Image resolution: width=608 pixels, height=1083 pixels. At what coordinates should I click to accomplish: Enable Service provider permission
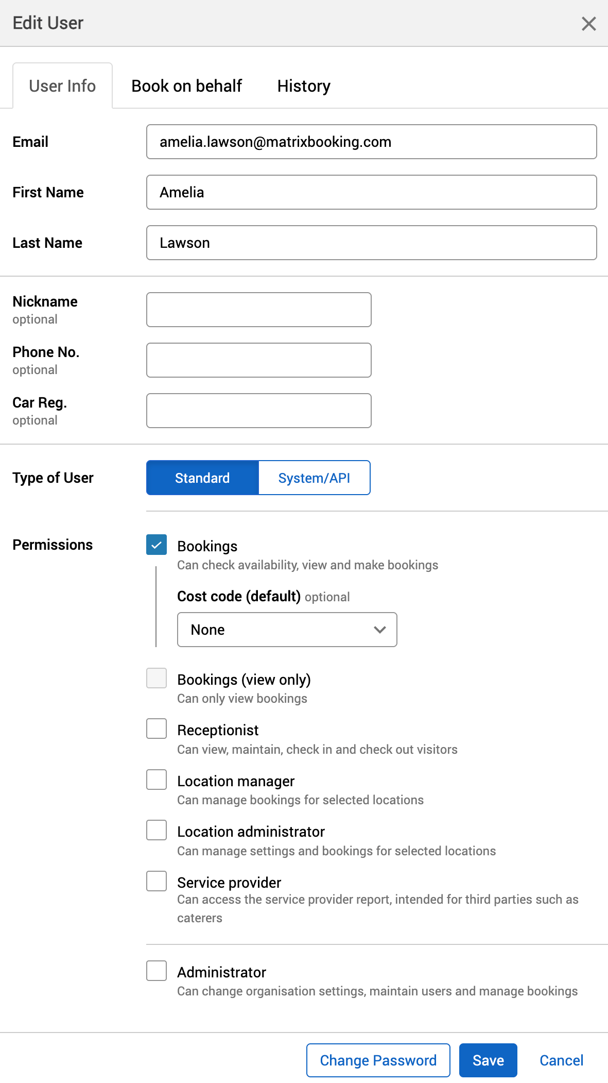[156, 881]
